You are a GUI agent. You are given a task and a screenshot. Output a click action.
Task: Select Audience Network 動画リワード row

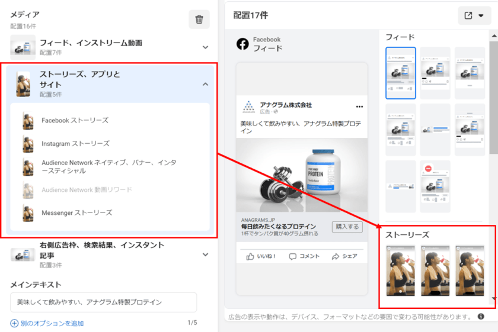click(110, 190)
